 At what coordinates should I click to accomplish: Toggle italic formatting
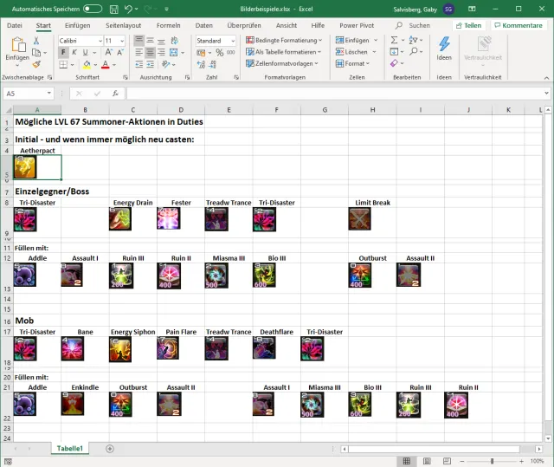pos(74,52)
